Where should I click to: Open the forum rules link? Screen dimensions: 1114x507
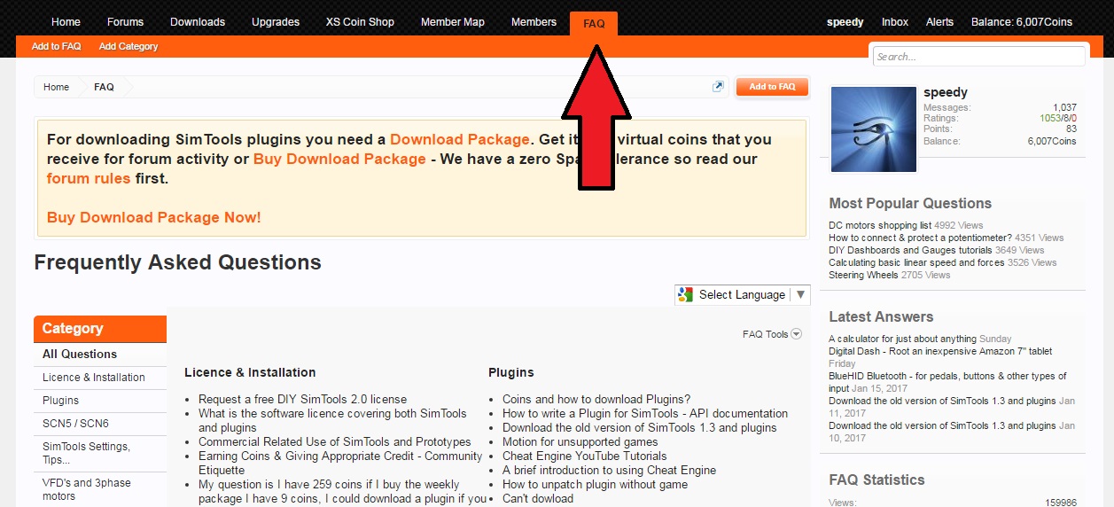[x=89, y=178]
